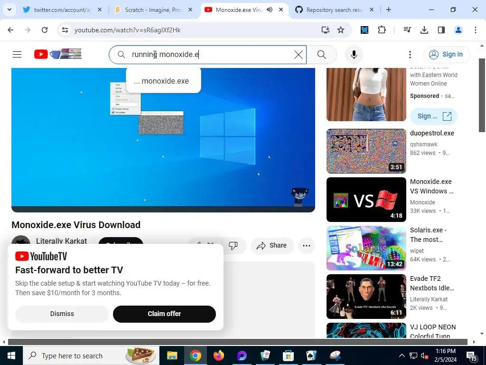Dismiss the YouTube TV offer

62,314
